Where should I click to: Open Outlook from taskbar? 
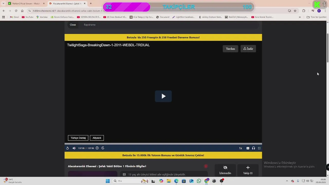[191, 181]
